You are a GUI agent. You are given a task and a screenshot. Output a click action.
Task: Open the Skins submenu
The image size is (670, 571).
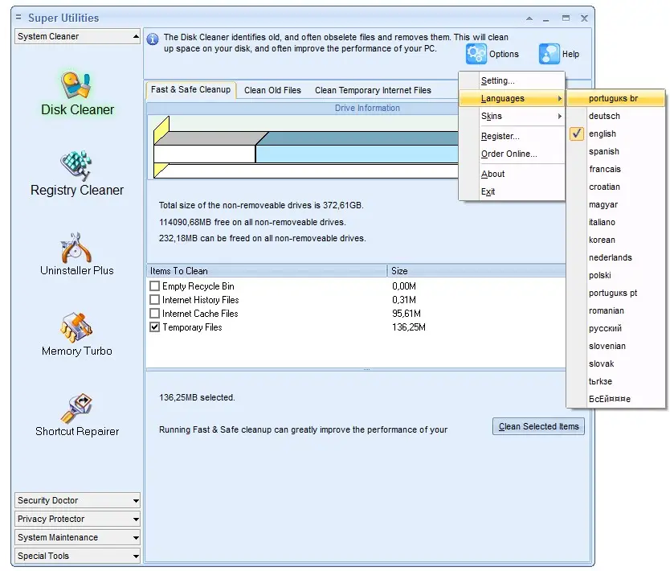tap(512, 116)
